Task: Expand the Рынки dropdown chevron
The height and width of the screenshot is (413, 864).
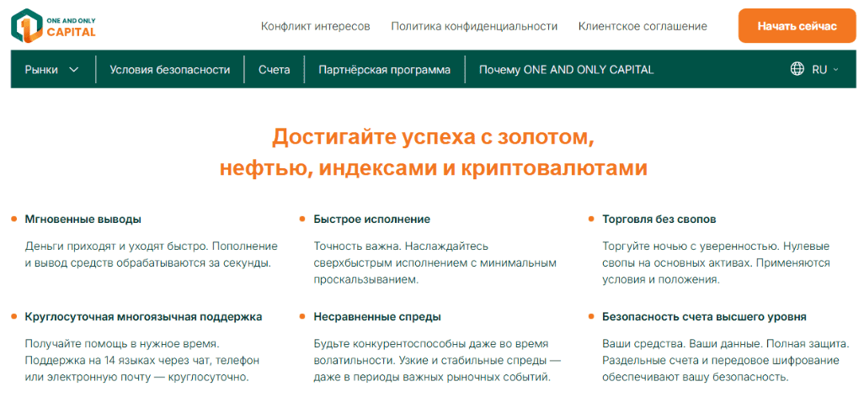Action: [x=73, y=70]
